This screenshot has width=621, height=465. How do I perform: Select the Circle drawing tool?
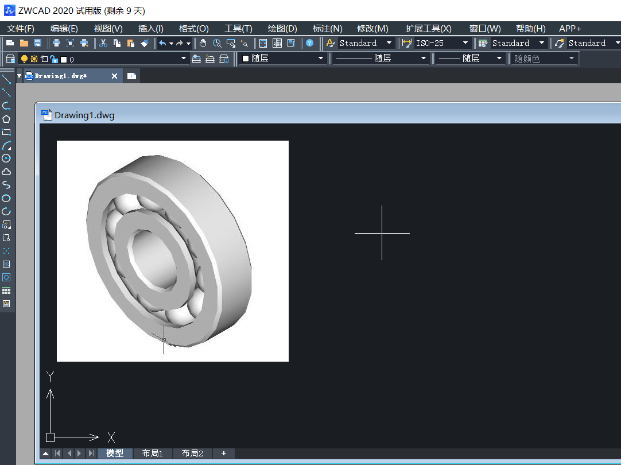[x=6, y=158]
